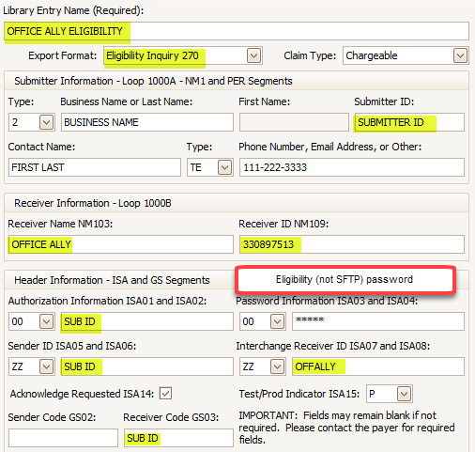Open the Test/Prod Indicator ISA15 dropdown

coord(404,394)
